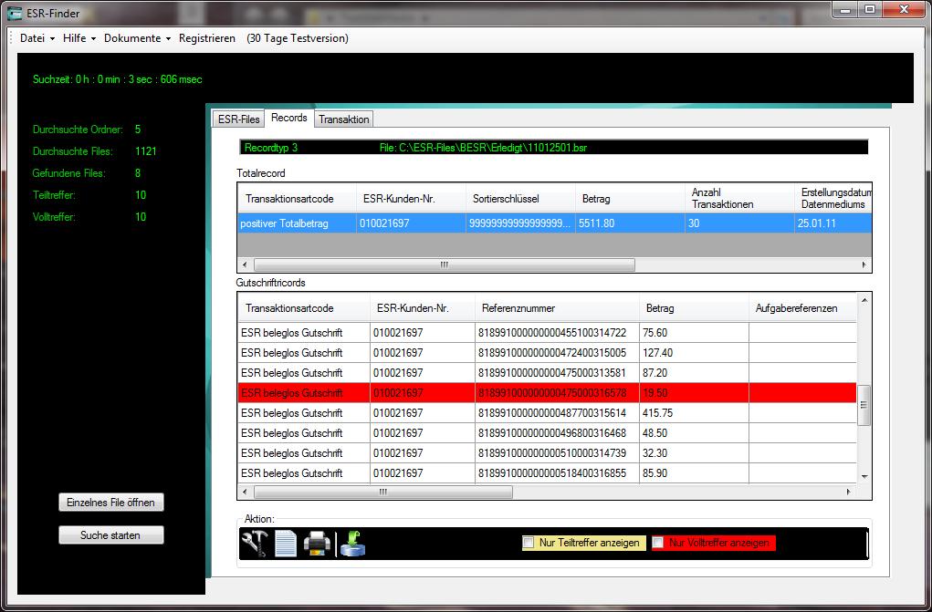Click the Gutschriftrecords horizontal scrollbar thumb
The width and height of the screenshot is (932, 612).
tap(383, 492)
